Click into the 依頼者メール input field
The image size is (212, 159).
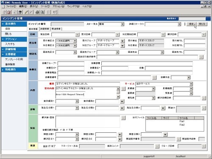click(x=147, y=73)
